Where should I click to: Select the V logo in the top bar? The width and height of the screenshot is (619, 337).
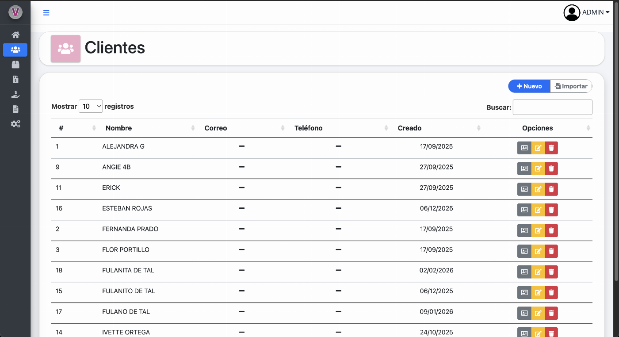pyautogui.click(x=15, y=12)
